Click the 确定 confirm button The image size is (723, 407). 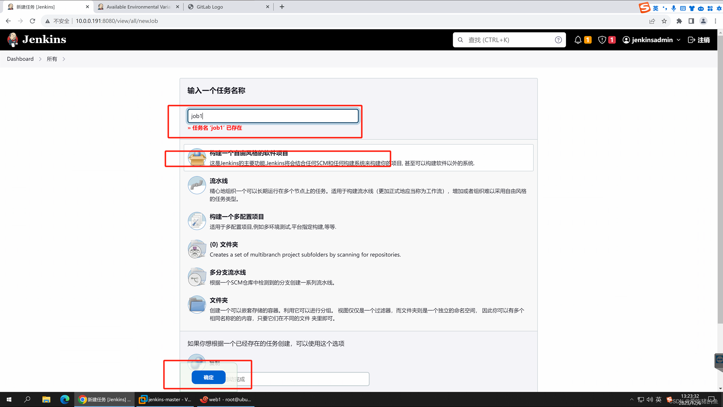click(208, 377)
